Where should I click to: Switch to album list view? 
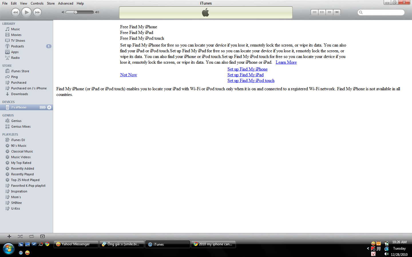pyautogui.click(x=322, y=12)
